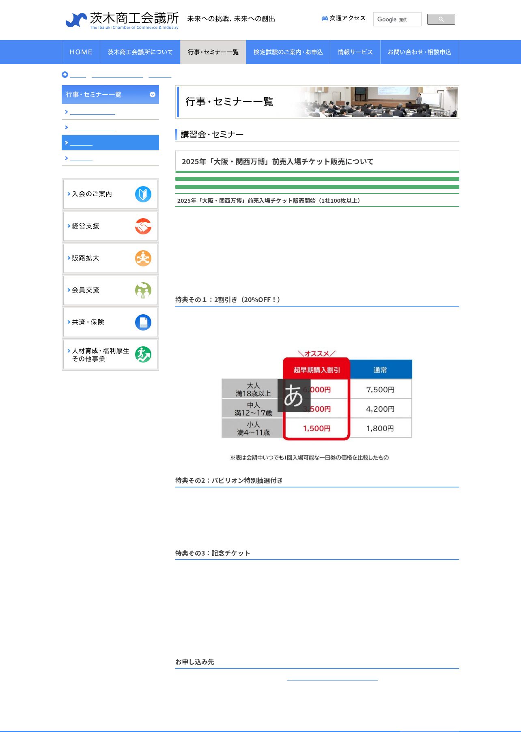Click the 特典その3：記念チケット heading
This screenshot has width=521, height=732.
pyautogui.click(x=213, y=553)
